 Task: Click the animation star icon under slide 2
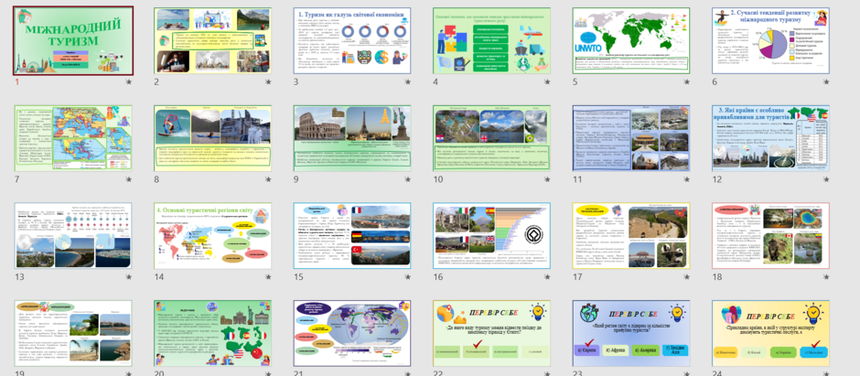tap(268, 82)
